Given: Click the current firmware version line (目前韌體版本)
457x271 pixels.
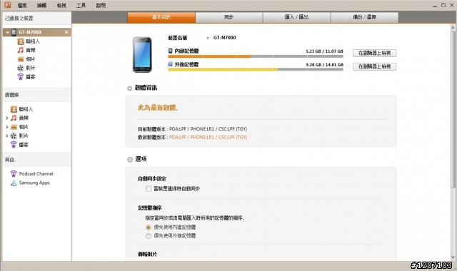Looking at the screenshot, I should [192, 129].
